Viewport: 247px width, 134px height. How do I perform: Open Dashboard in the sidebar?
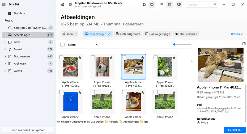click(20, 13)
